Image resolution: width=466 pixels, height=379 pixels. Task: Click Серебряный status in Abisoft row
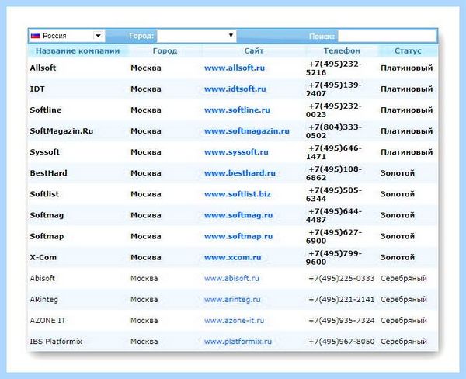(x=404, y=279)
